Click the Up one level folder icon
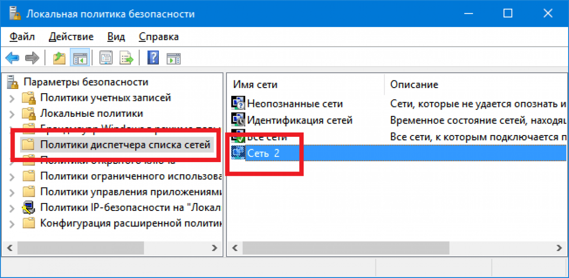The image size is (569, 278). click(59, 58)
